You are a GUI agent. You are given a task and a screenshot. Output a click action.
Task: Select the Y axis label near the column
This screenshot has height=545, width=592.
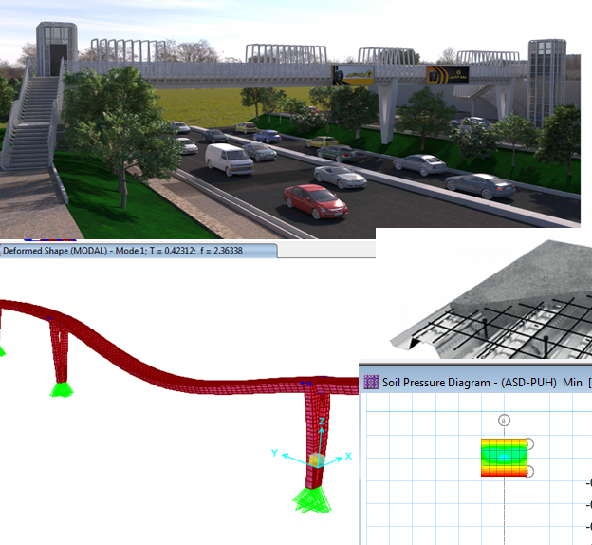coord(274,454)
